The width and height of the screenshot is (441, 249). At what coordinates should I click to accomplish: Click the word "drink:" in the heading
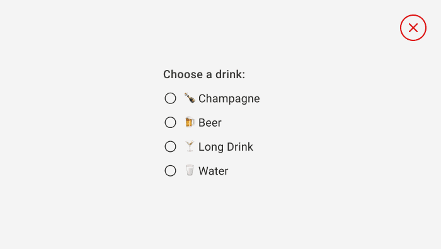click(x=231, y=74)
